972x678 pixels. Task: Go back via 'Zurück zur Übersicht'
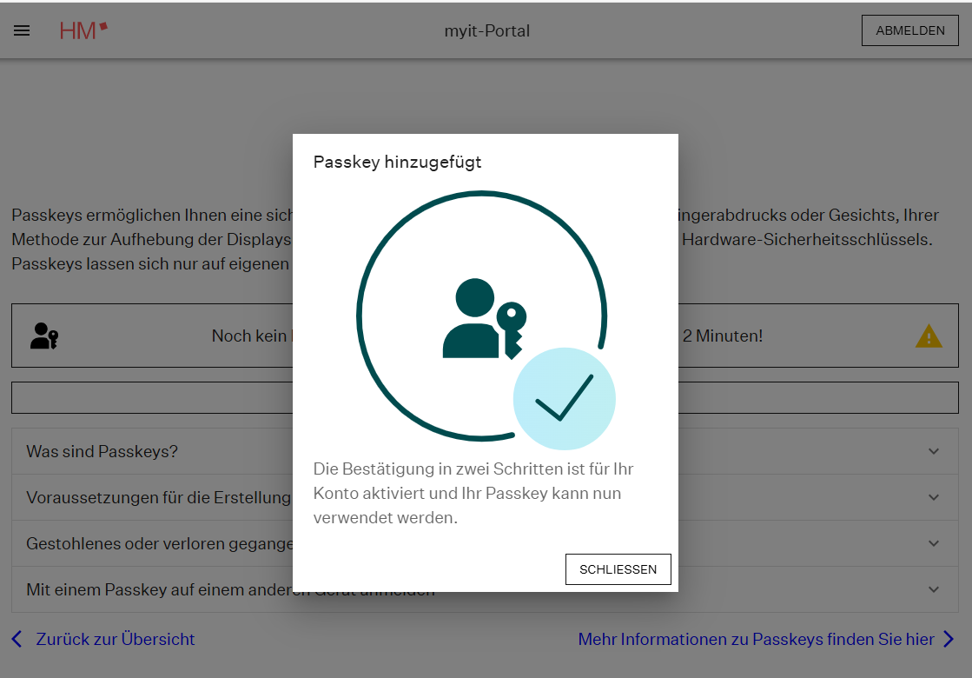115,640
